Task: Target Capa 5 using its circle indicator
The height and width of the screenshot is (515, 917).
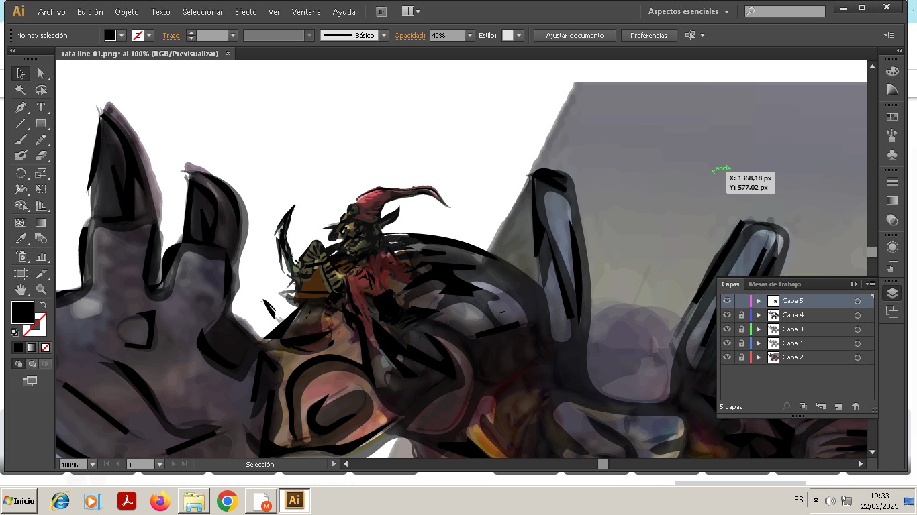Action: pos(857,302)
